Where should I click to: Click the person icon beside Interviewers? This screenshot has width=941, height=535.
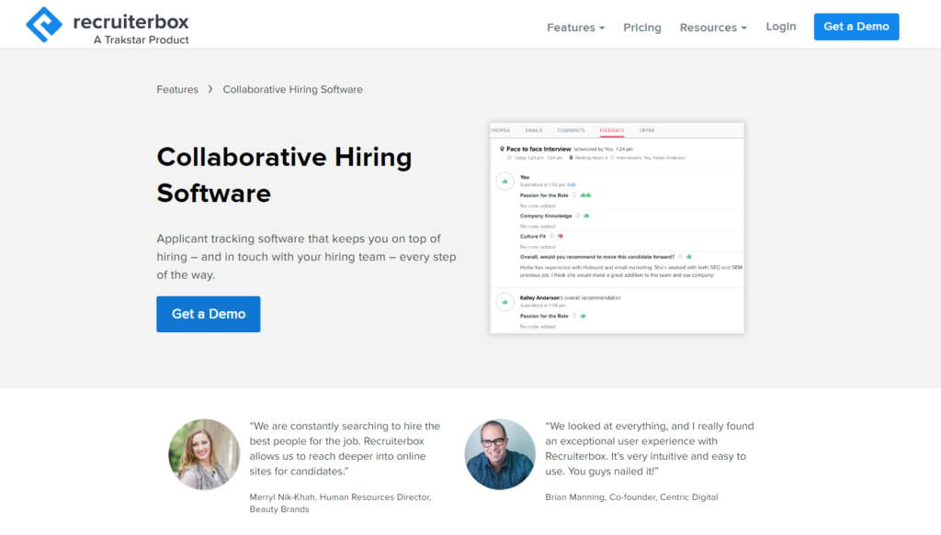click(612, 158)
